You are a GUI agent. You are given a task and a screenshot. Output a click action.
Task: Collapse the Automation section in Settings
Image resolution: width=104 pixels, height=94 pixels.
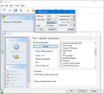coord(25,67)
